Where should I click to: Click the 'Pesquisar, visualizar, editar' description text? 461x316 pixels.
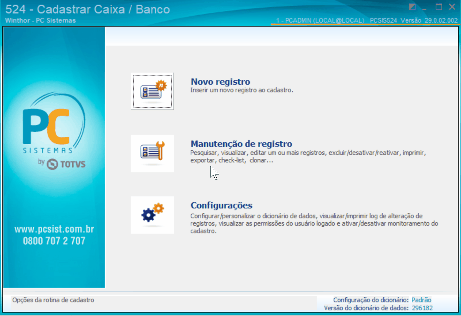coord(308,157)
